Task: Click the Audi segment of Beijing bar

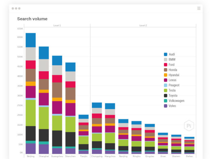Action: click(x=31, y=40)
